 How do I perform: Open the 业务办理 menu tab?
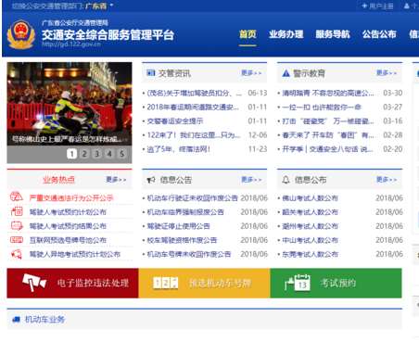(x=286, y=34)
